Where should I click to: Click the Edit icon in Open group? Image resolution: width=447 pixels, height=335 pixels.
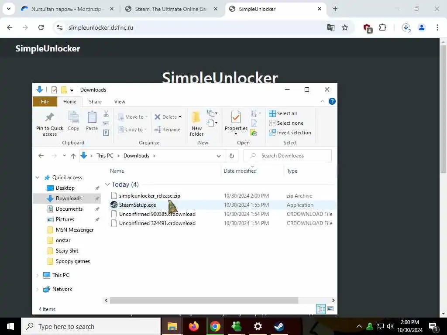click(254, 123)
